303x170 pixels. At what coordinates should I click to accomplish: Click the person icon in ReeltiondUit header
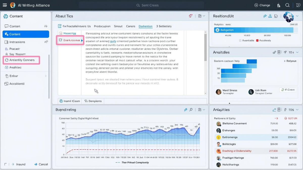[270, 16]
